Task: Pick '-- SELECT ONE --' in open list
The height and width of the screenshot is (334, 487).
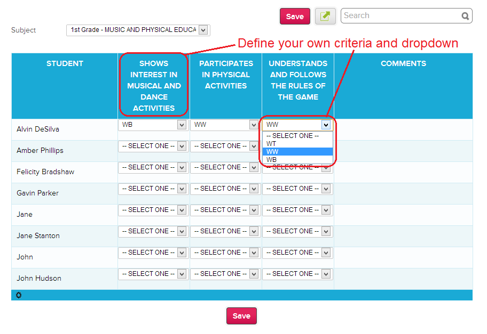Action: pyautogui.click(x=297, y=136)
